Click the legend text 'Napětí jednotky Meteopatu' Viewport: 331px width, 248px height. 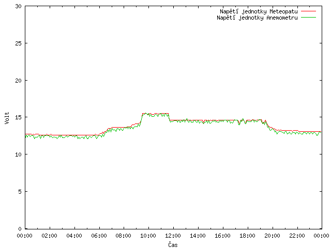259,11
